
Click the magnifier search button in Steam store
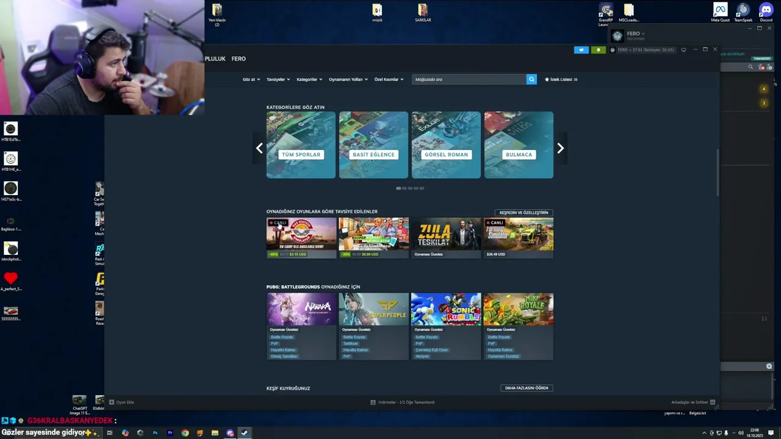click(x=531, y=79)
